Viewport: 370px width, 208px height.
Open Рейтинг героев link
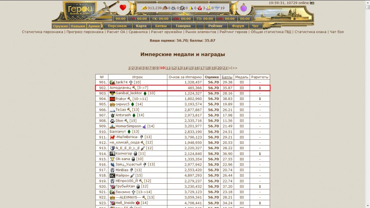234,32
